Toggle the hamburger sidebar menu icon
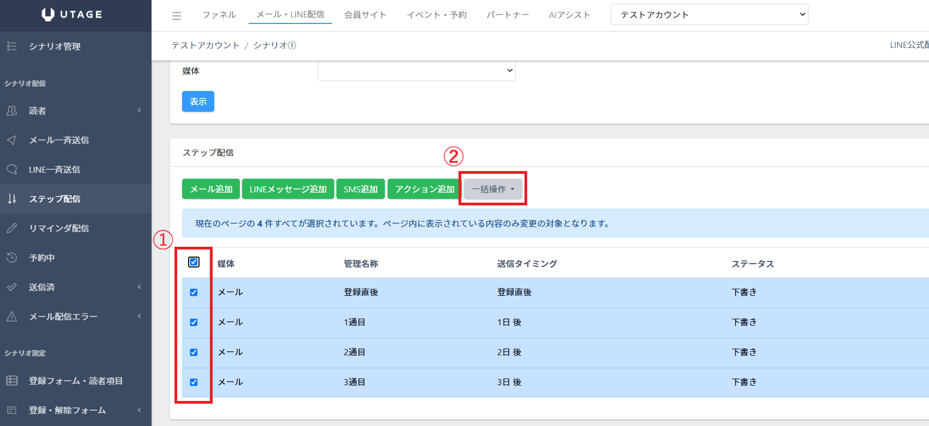Viewport: 929px width, 426px height. [x=177, y=16]
